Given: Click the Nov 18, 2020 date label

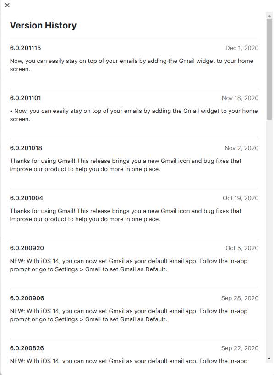Looking at the screenshot, I should coord(241,98).
